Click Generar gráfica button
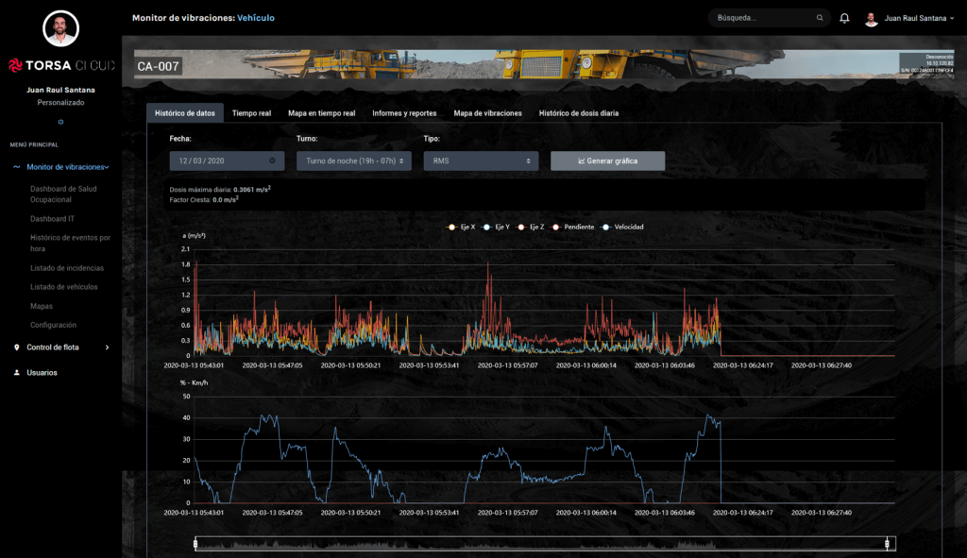 (607, 161)
